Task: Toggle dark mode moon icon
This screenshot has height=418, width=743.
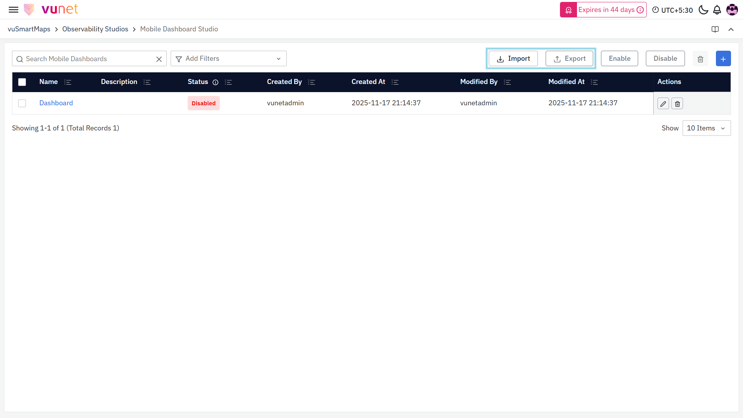Action: [x=703, y=10]
